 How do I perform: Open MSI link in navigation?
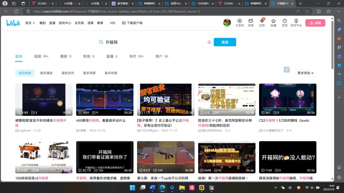(x=113, y=23)
